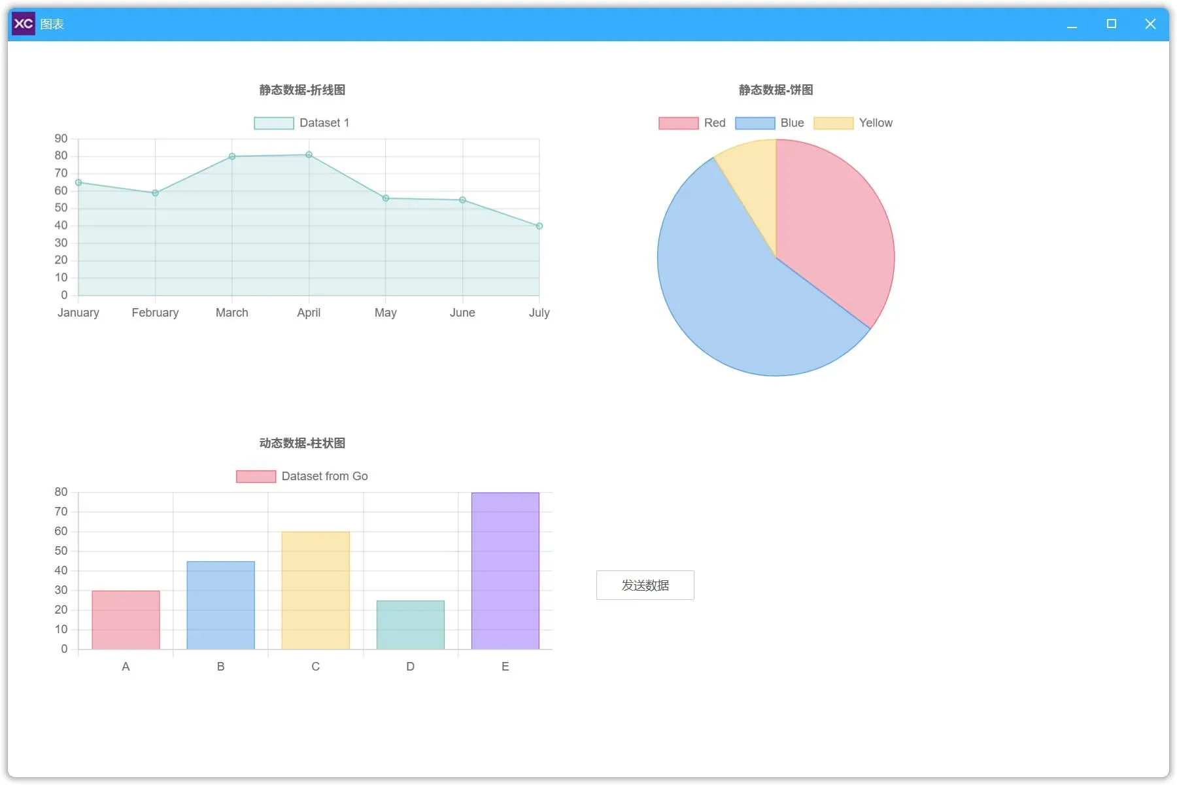Toggle the Red pie legend item
The height and width of the screenshot is (785, 1177).
tap(692, 123)
